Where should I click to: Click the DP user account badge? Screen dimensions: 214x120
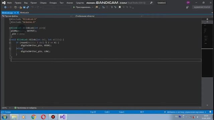point(188,3)
